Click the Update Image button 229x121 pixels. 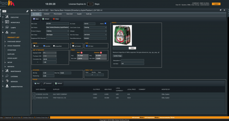[117, 56]
